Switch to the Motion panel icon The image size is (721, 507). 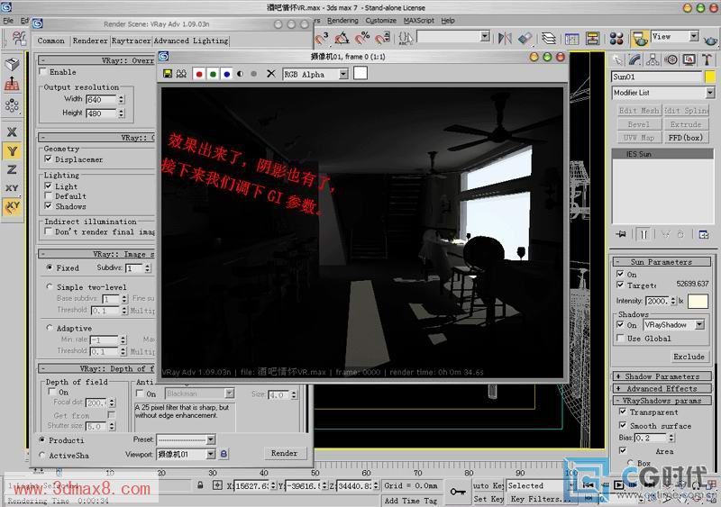coord(671,59)
